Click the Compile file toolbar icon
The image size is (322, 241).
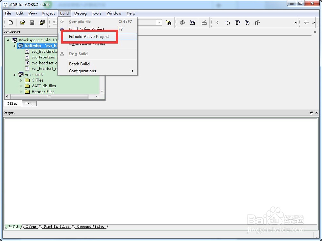pyautogui.click(x=182, y=22)
